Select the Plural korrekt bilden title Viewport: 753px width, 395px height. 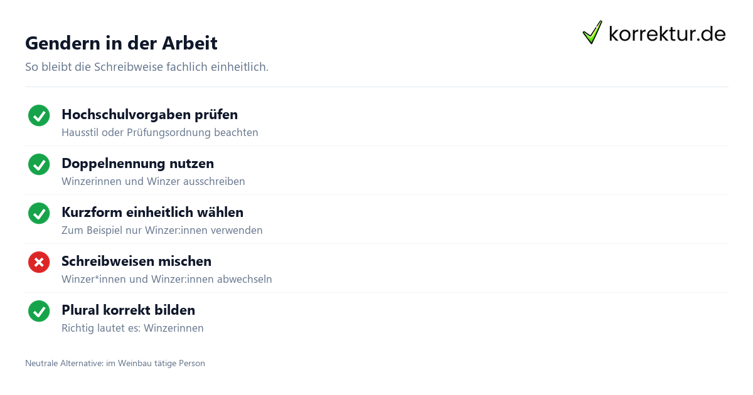pos(128,310)
